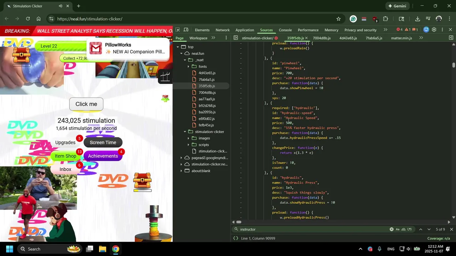
Task: Toggle regular expression search
Action: (x=410, y=229)
